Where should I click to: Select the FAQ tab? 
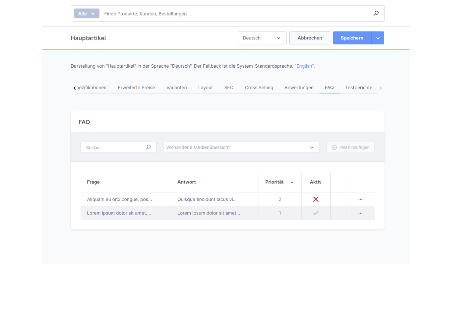point(329,88)
